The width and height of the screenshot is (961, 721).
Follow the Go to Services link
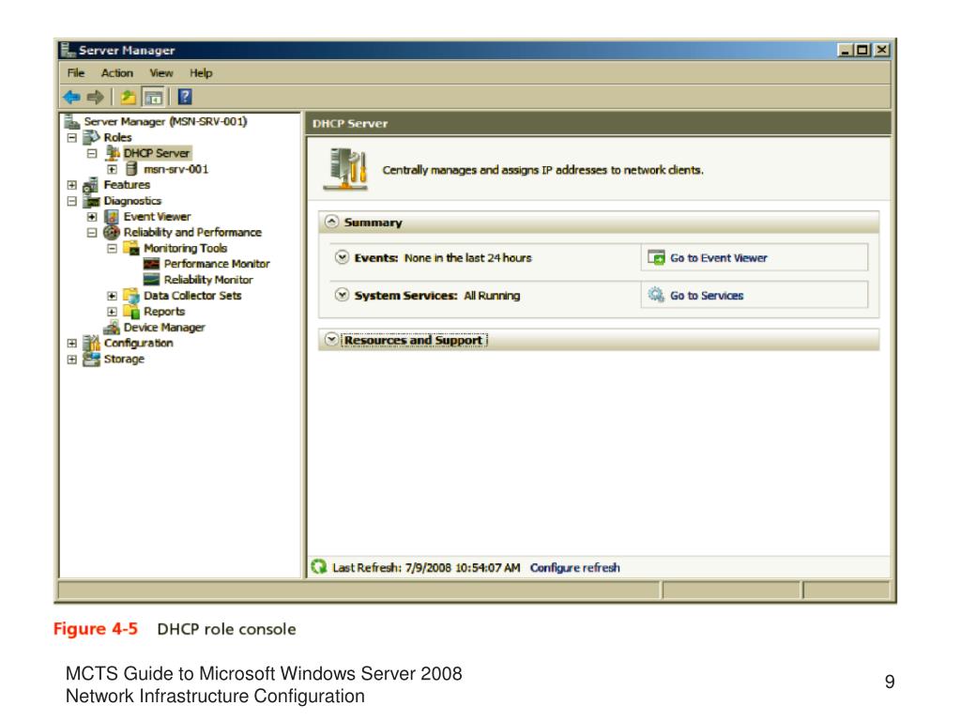click(707, 296)
